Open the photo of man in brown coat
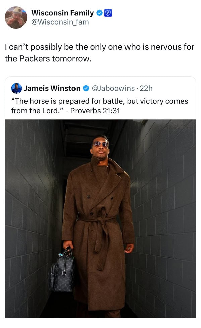This screenshot has width=201, height=328. (x=101, y=218)
